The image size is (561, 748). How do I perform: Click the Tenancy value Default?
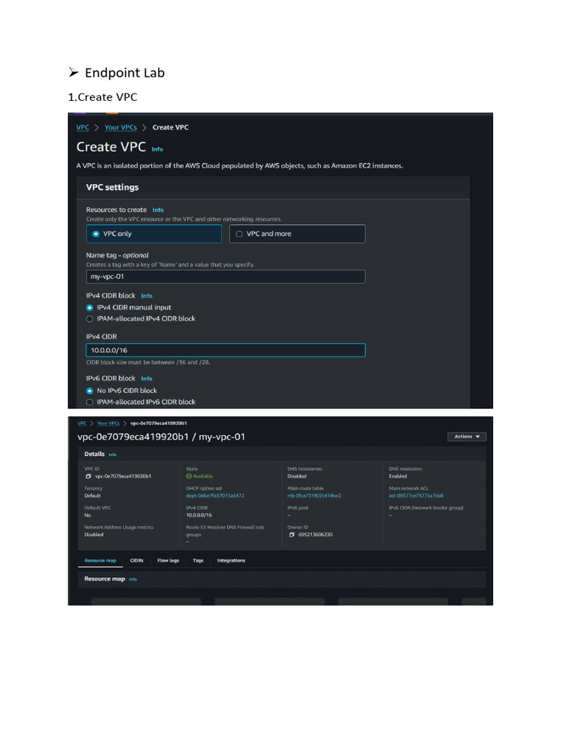93,496
